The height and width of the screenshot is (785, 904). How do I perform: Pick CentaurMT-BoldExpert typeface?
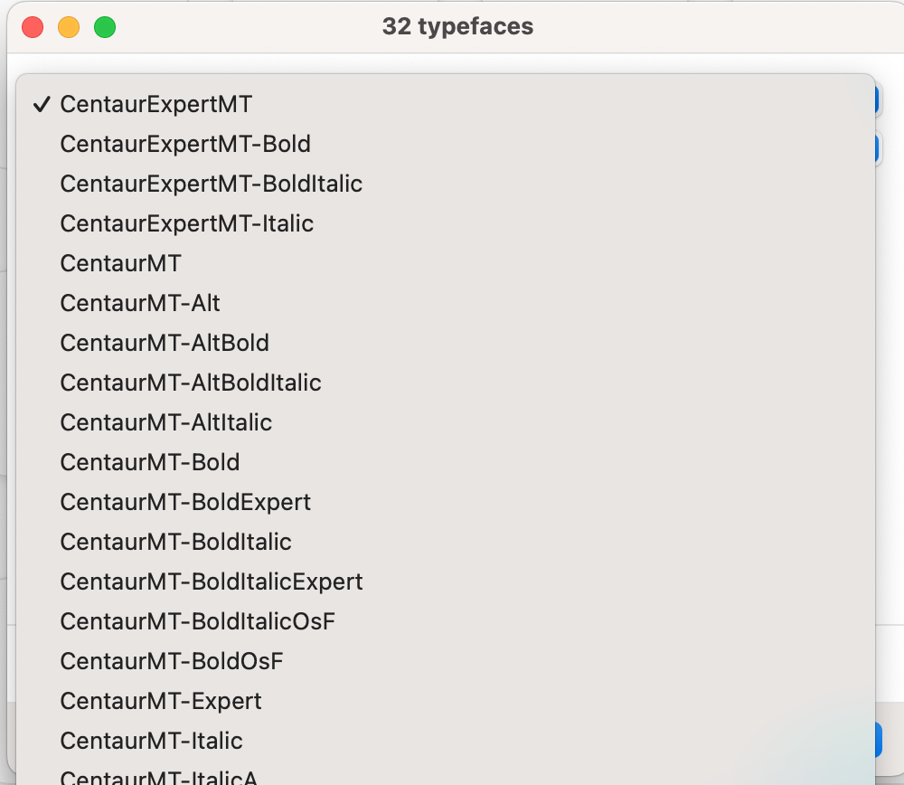tap(185, 502)
